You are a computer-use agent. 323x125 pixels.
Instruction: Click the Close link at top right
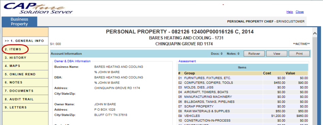[x=300, y=12]
